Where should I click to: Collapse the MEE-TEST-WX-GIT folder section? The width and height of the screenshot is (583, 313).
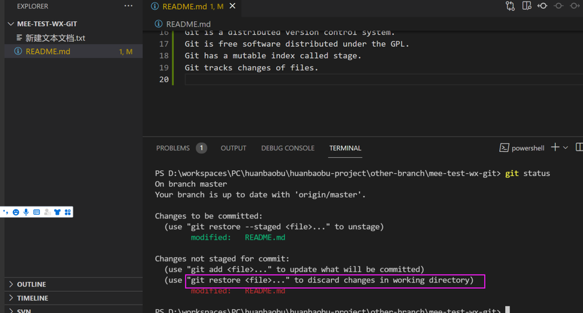click(11, 24)
